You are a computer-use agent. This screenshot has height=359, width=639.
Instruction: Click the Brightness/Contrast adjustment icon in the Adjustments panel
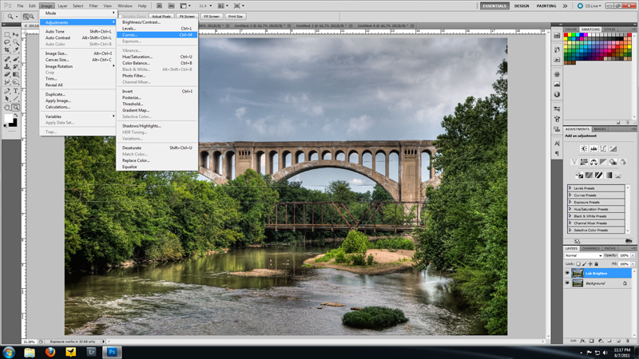pyautogui.click(x=584, y=148)
